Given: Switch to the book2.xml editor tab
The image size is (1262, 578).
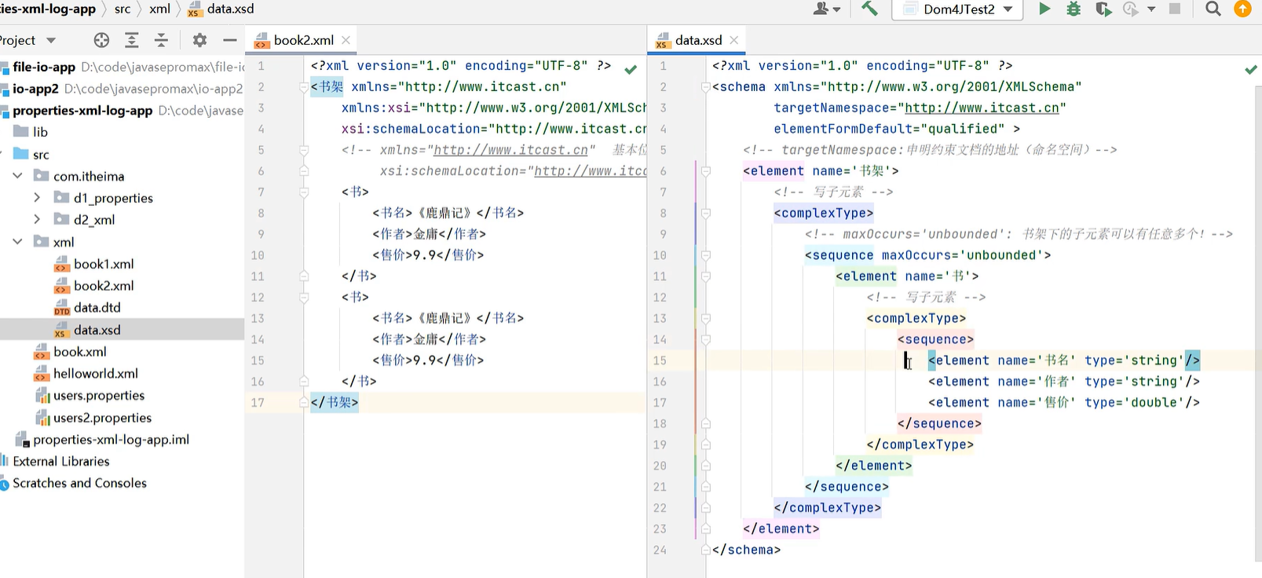Looking at the screenshot, I should pos(303,40).
